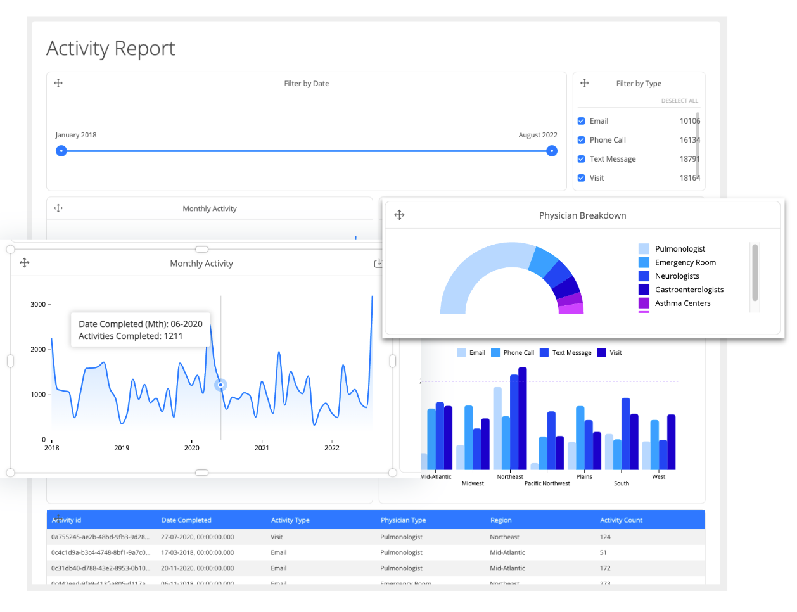Click bottom-right corner handle of Monthly Activity card
This screenshot has height=612, width=797.
coord(392,473)
